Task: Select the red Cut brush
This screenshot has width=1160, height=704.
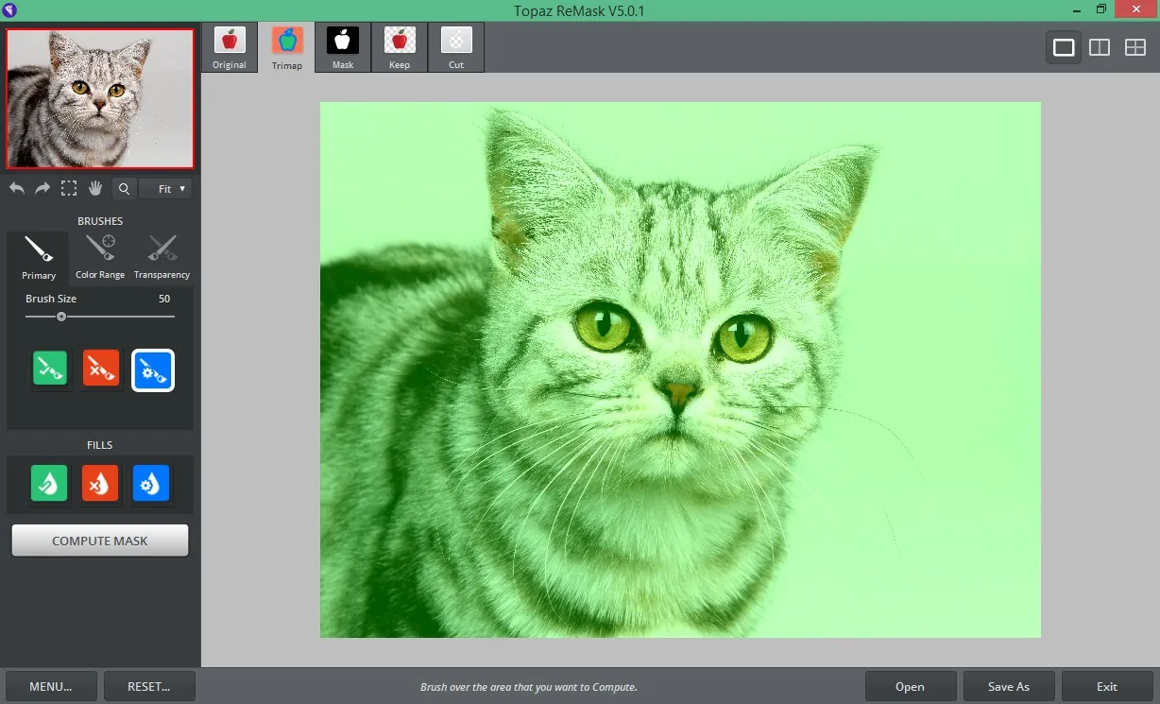Action: (101, 369)
